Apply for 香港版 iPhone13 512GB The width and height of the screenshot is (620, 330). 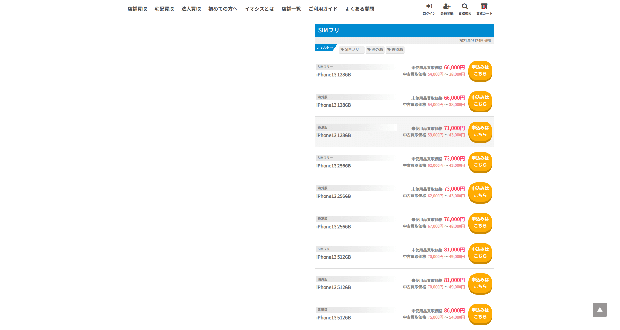tap(480, 314)
